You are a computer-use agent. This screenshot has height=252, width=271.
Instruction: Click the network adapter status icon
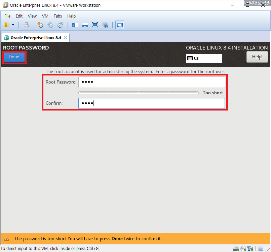point(250,249)
